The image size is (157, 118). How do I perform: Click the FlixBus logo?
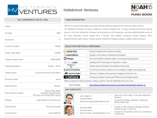(71, 66)
